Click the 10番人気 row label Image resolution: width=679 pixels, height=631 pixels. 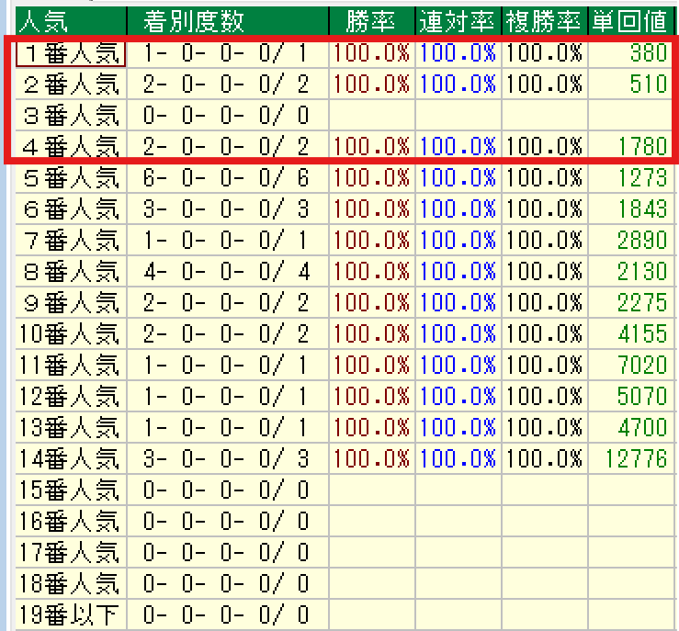pyautogui.click(x=70, y=333)
